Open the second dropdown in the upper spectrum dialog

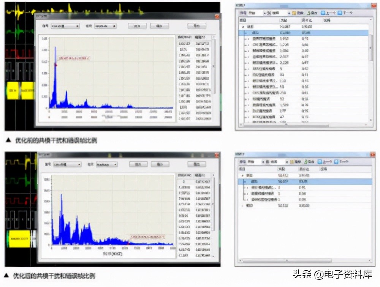tap(105, 26)
